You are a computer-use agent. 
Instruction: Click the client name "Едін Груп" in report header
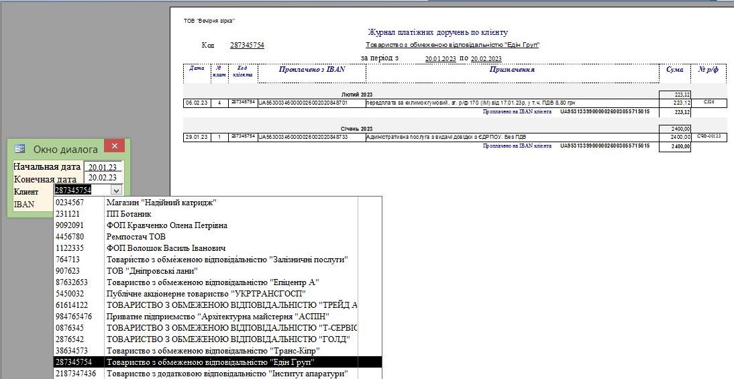pyautogui.click(x=452, y=45)
